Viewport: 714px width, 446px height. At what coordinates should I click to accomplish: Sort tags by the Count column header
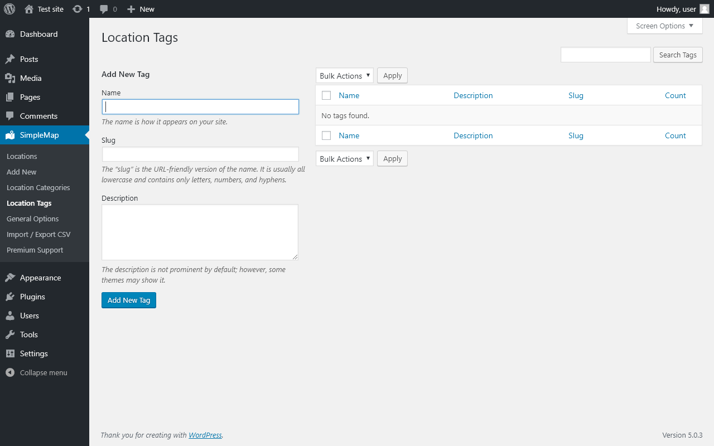pos(675,95)
